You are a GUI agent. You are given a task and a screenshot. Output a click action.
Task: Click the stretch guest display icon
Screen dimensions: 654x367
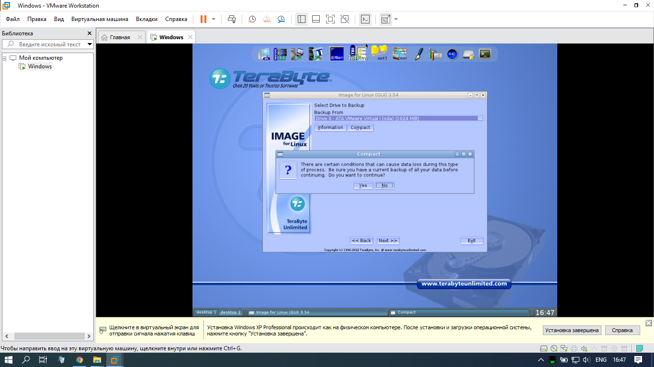[385, 19]
